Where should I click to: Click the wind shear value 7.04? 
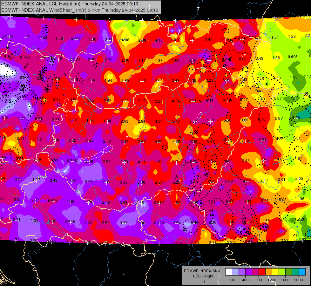click(211, 161)
